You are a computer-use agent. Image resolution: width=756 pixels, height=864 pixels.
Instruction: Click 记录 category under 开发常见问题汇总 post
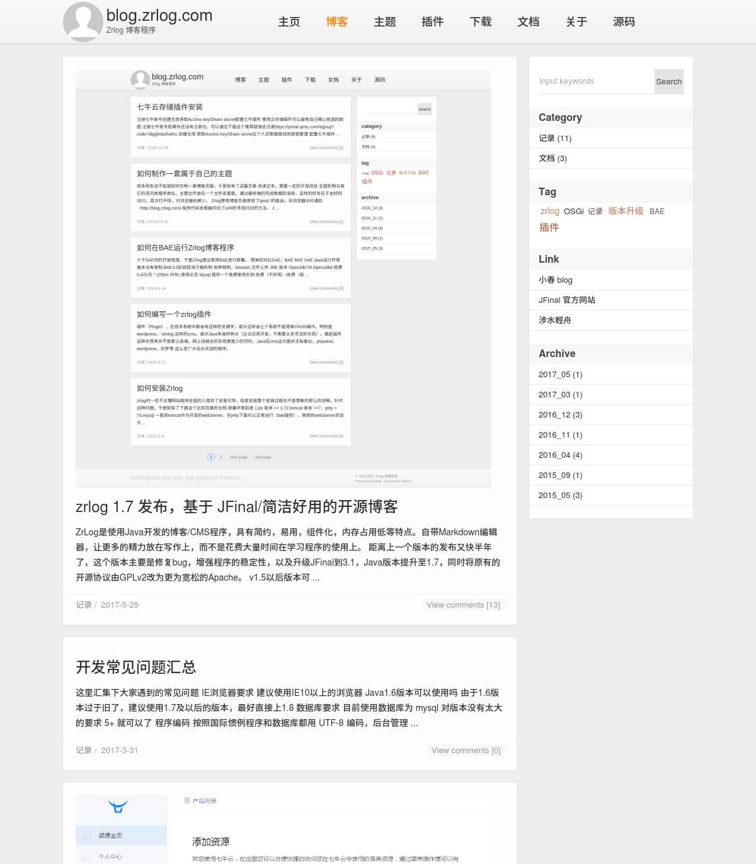pos(84,751)
